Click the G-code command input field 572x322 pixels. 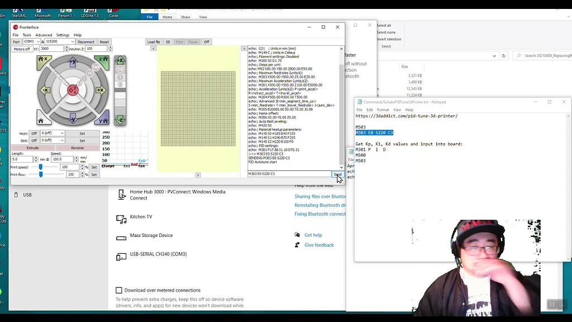pyautogui.click(x=289, y=174)
